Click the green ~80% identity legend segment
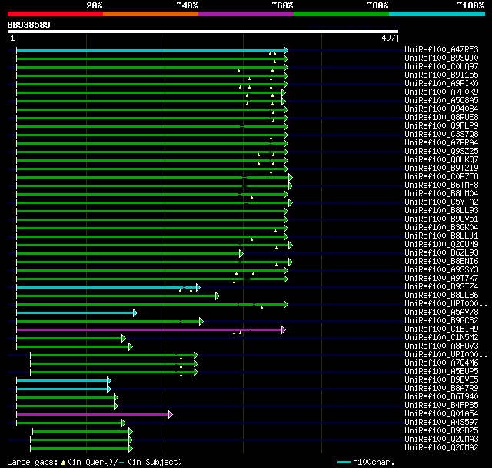 click(x=341, y=14)
